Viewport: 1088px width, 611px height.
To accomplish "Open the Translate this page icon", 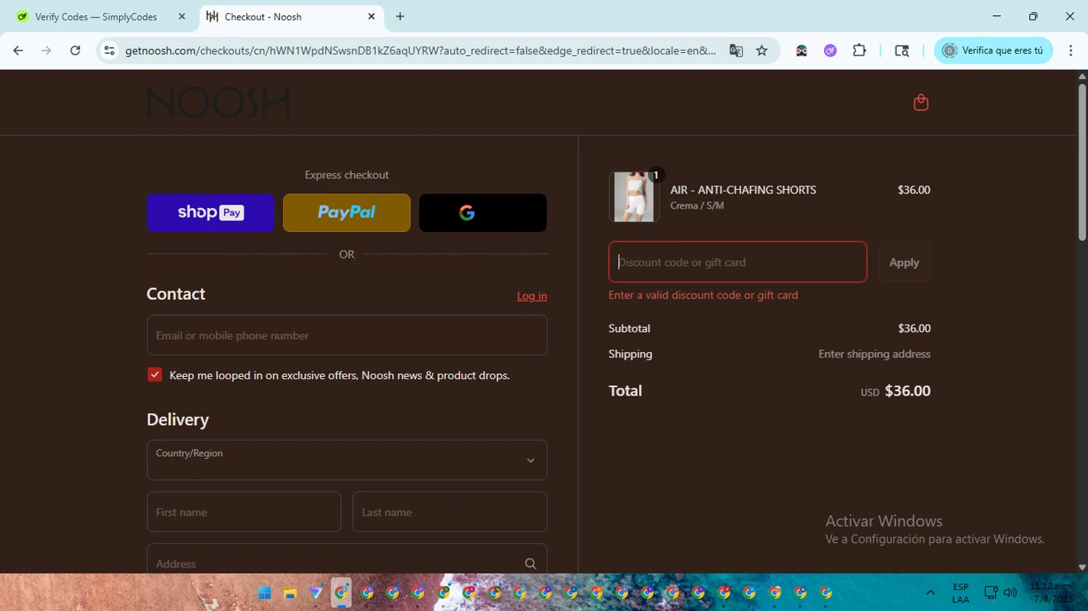I will (736, 51).
